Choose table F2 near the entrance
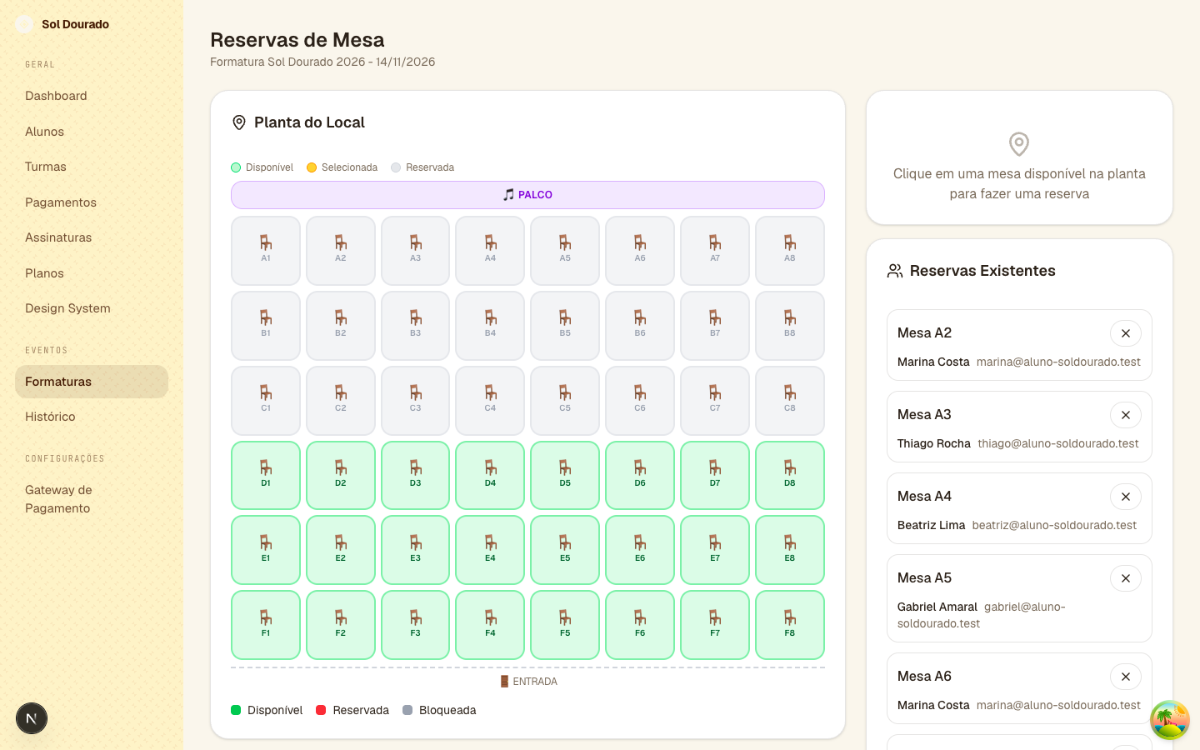The width and height of the screenshot is (1200, 750). (341, 625)
